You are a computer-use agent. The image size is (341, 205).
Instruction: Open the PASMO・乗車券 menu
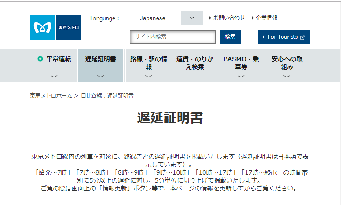click(241, 66)
